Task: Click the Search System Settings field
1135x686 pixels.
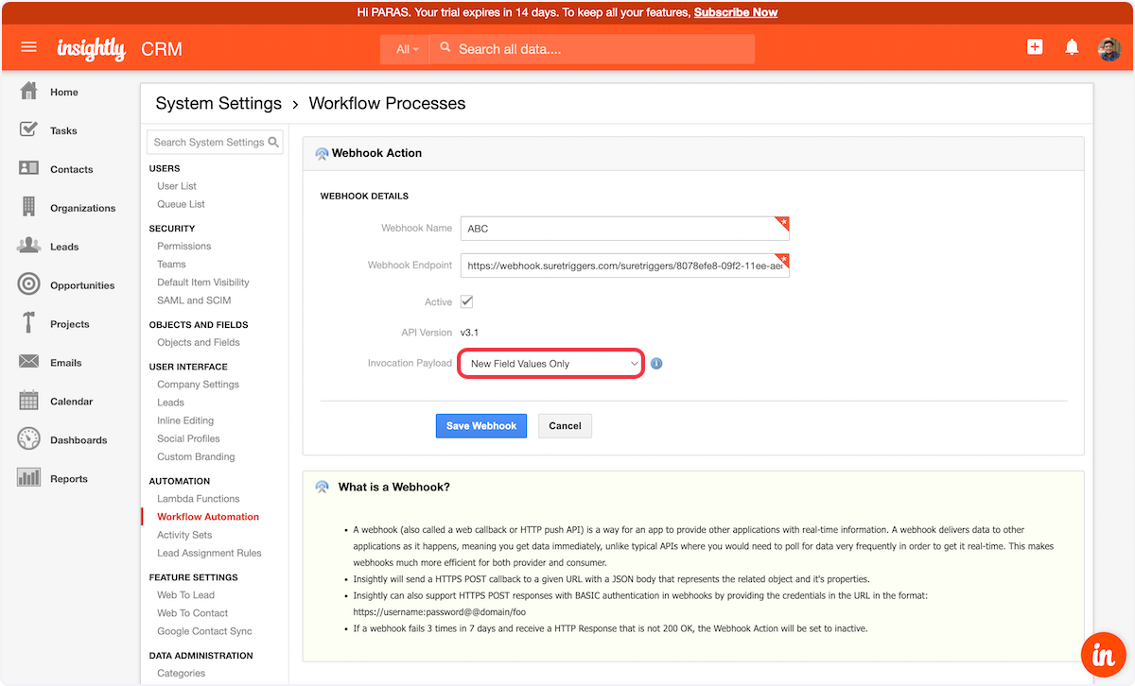Action: tap(215, 142)
